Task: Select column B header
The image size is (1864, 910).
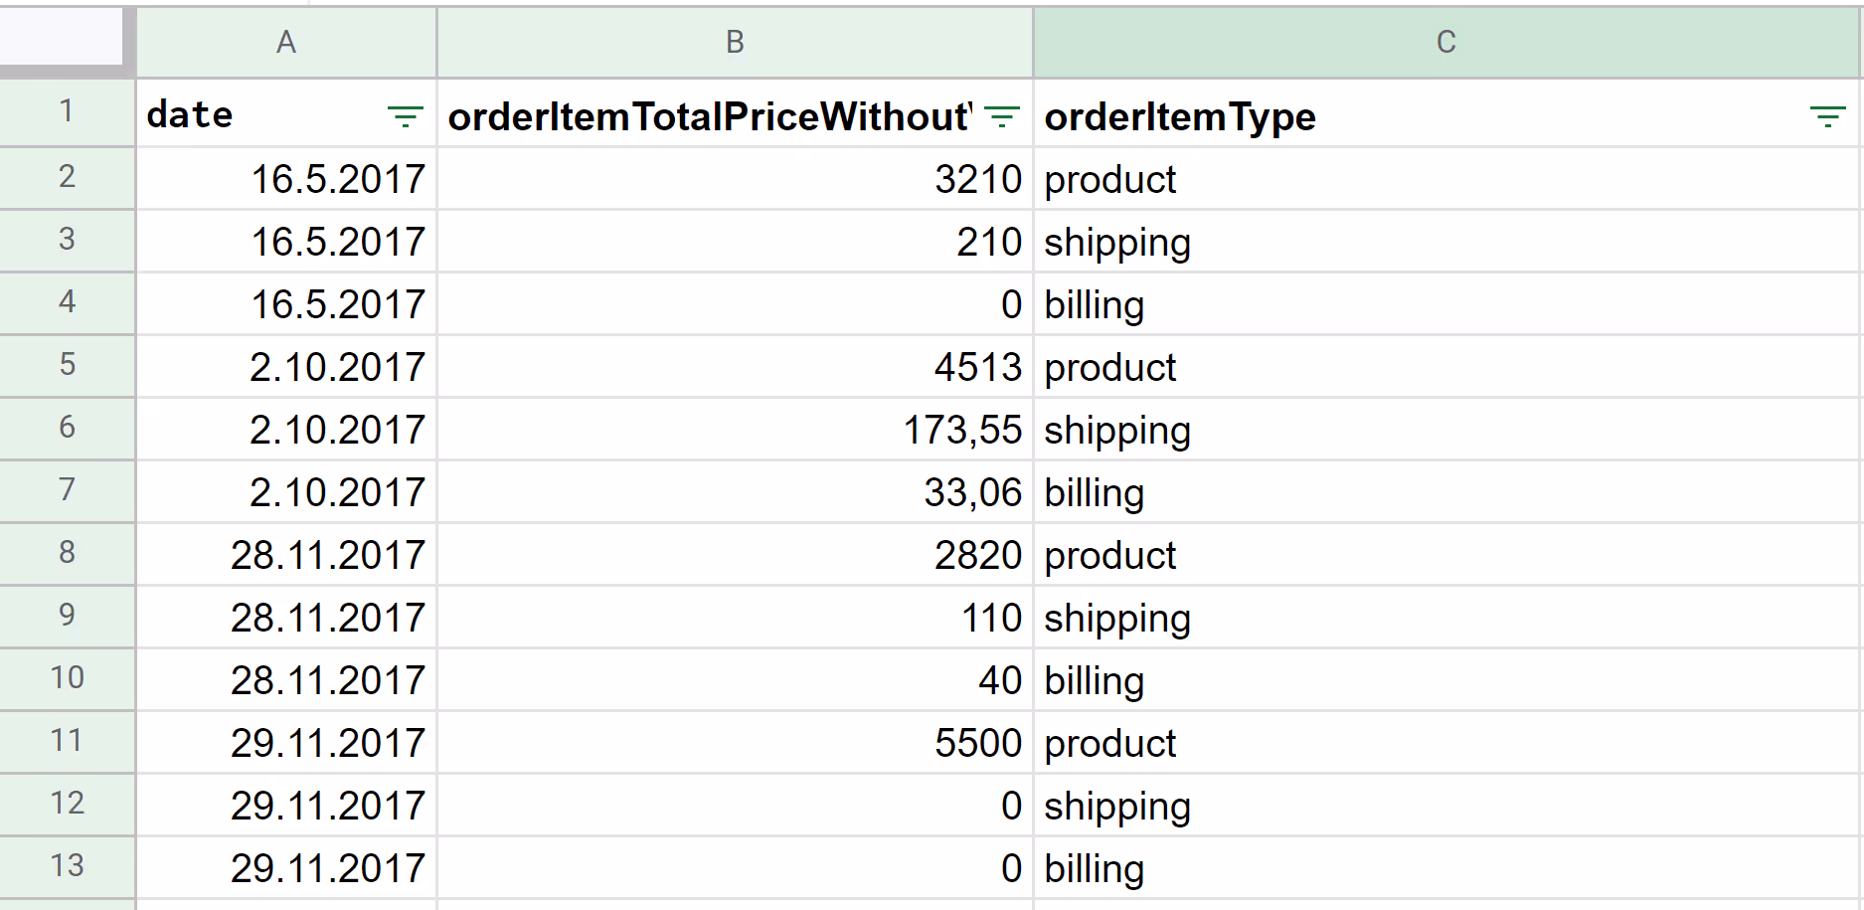Action: pos(735,42)
